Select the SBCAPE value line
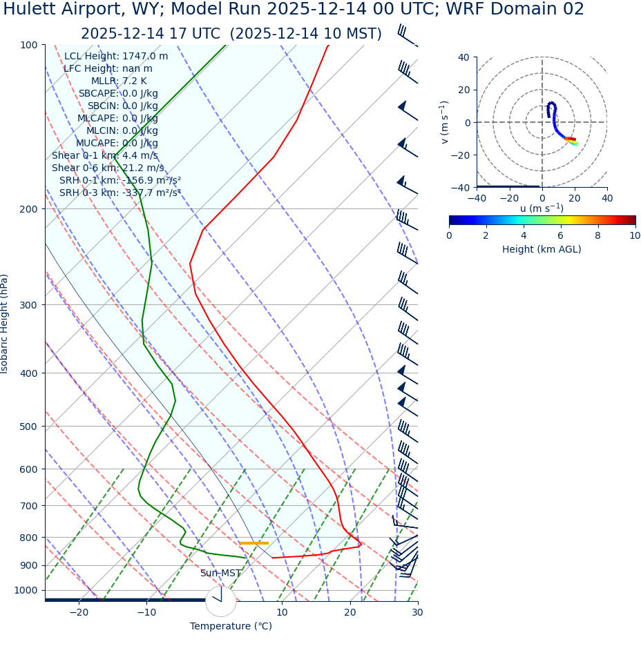This screenshot has height=646, width=641. [x=117, y=94]
